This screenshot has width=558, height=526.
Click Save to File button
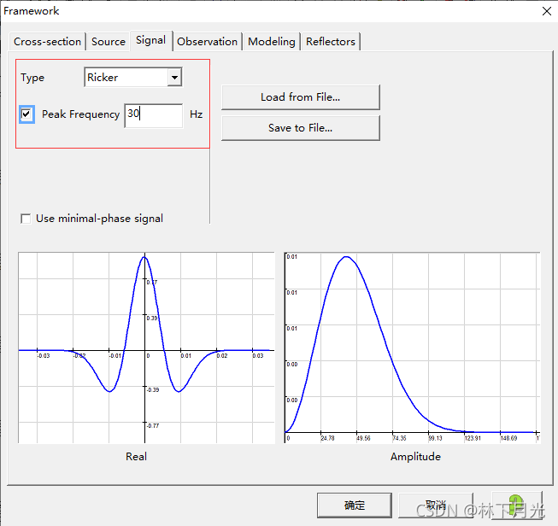[x=300, y=128]
